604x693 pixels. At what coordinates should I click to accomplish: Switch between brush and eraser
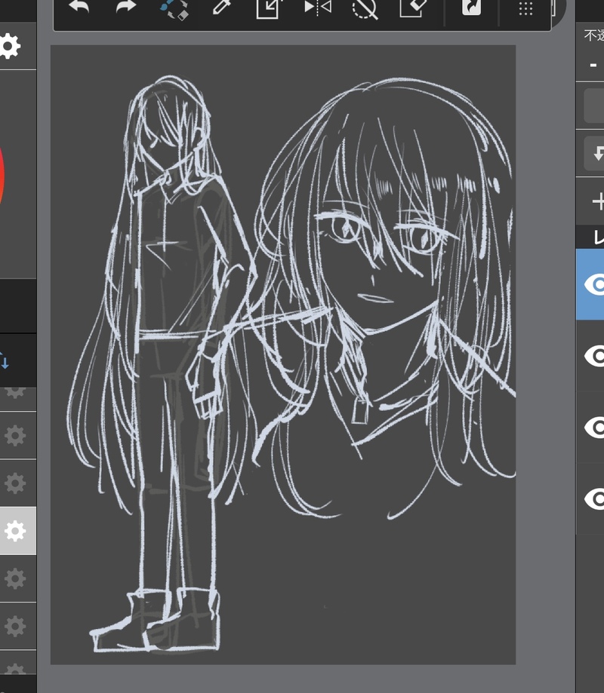pos(174,9)
